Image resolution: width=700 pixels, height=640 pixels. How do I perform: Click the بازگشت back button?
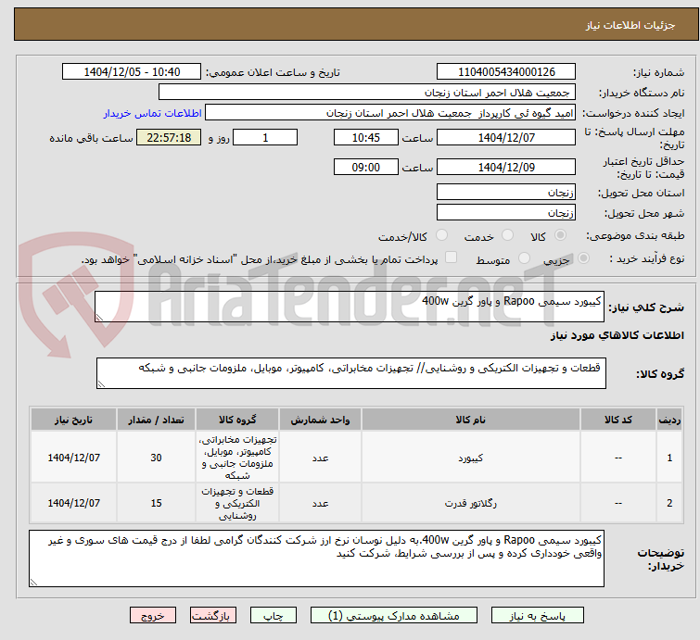pyautogui.click(x=213, y=616)
